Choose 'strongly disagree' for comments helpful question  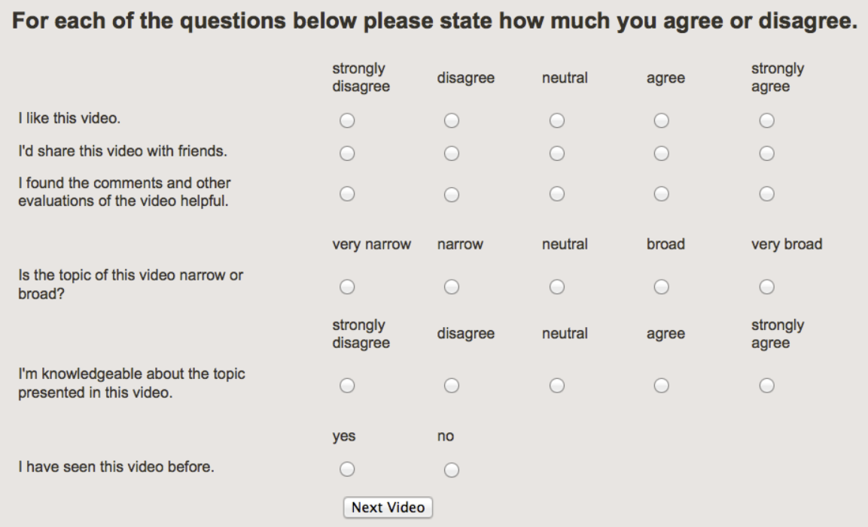347,194
